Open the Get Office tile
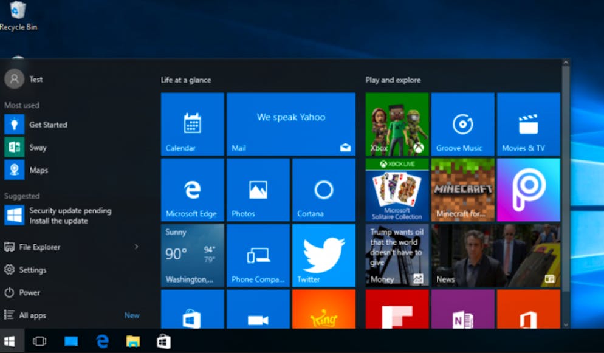Image resolution: width=604 pixels, height=353 pixels. [529, 309]
